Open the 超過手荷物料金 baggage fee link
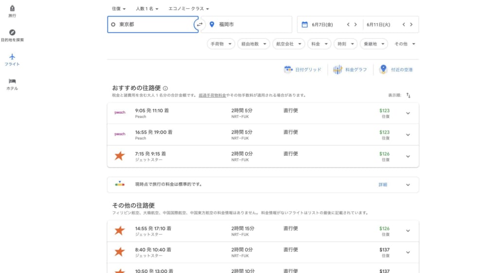498x273 pixels. click(212, 96)
